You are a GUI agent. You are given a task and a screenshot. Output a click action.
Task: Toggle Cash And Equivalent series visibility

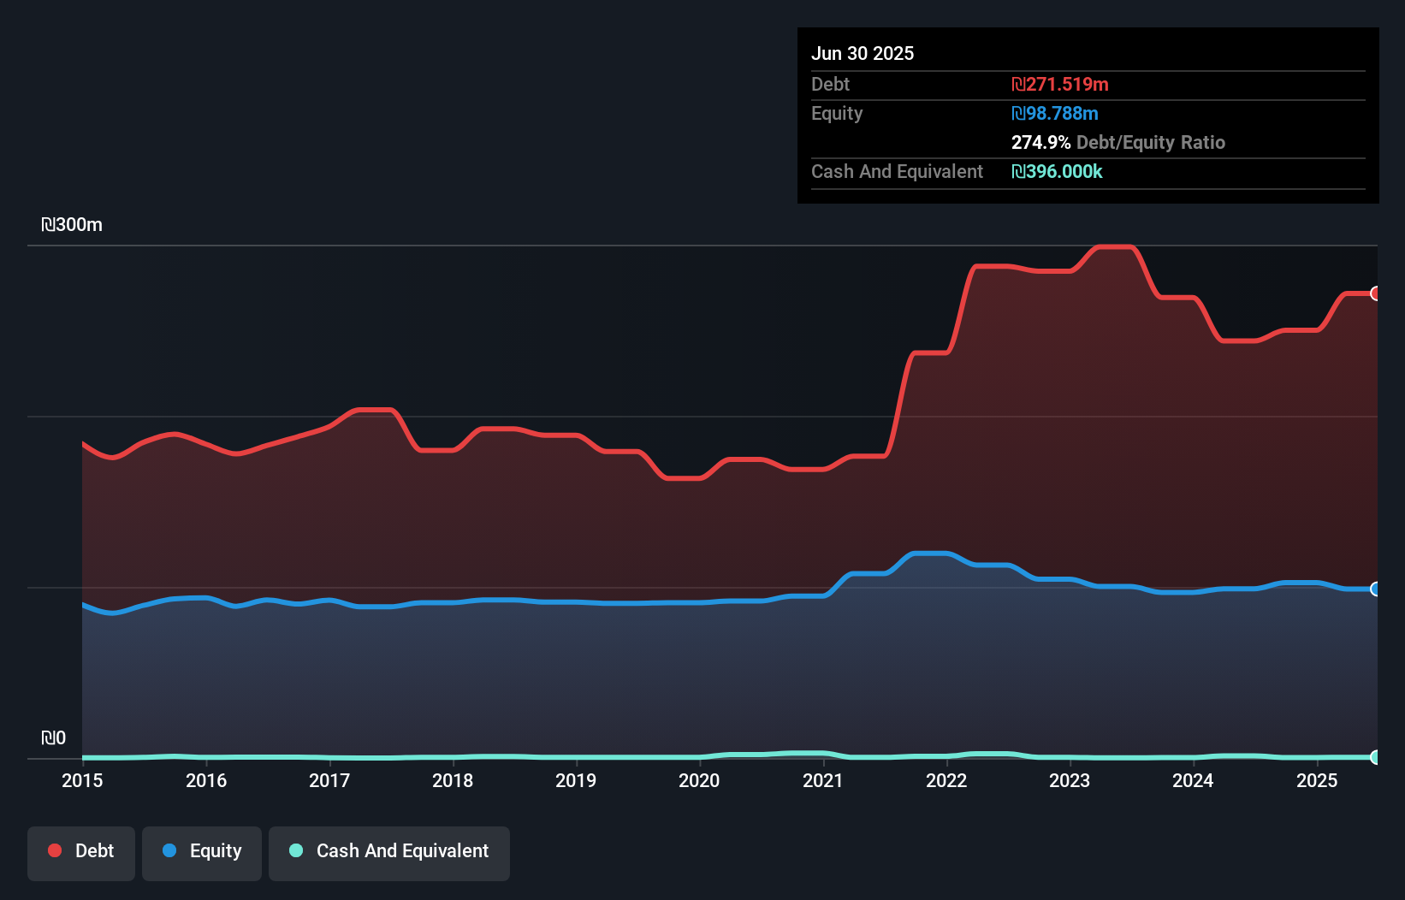(389, 851)
